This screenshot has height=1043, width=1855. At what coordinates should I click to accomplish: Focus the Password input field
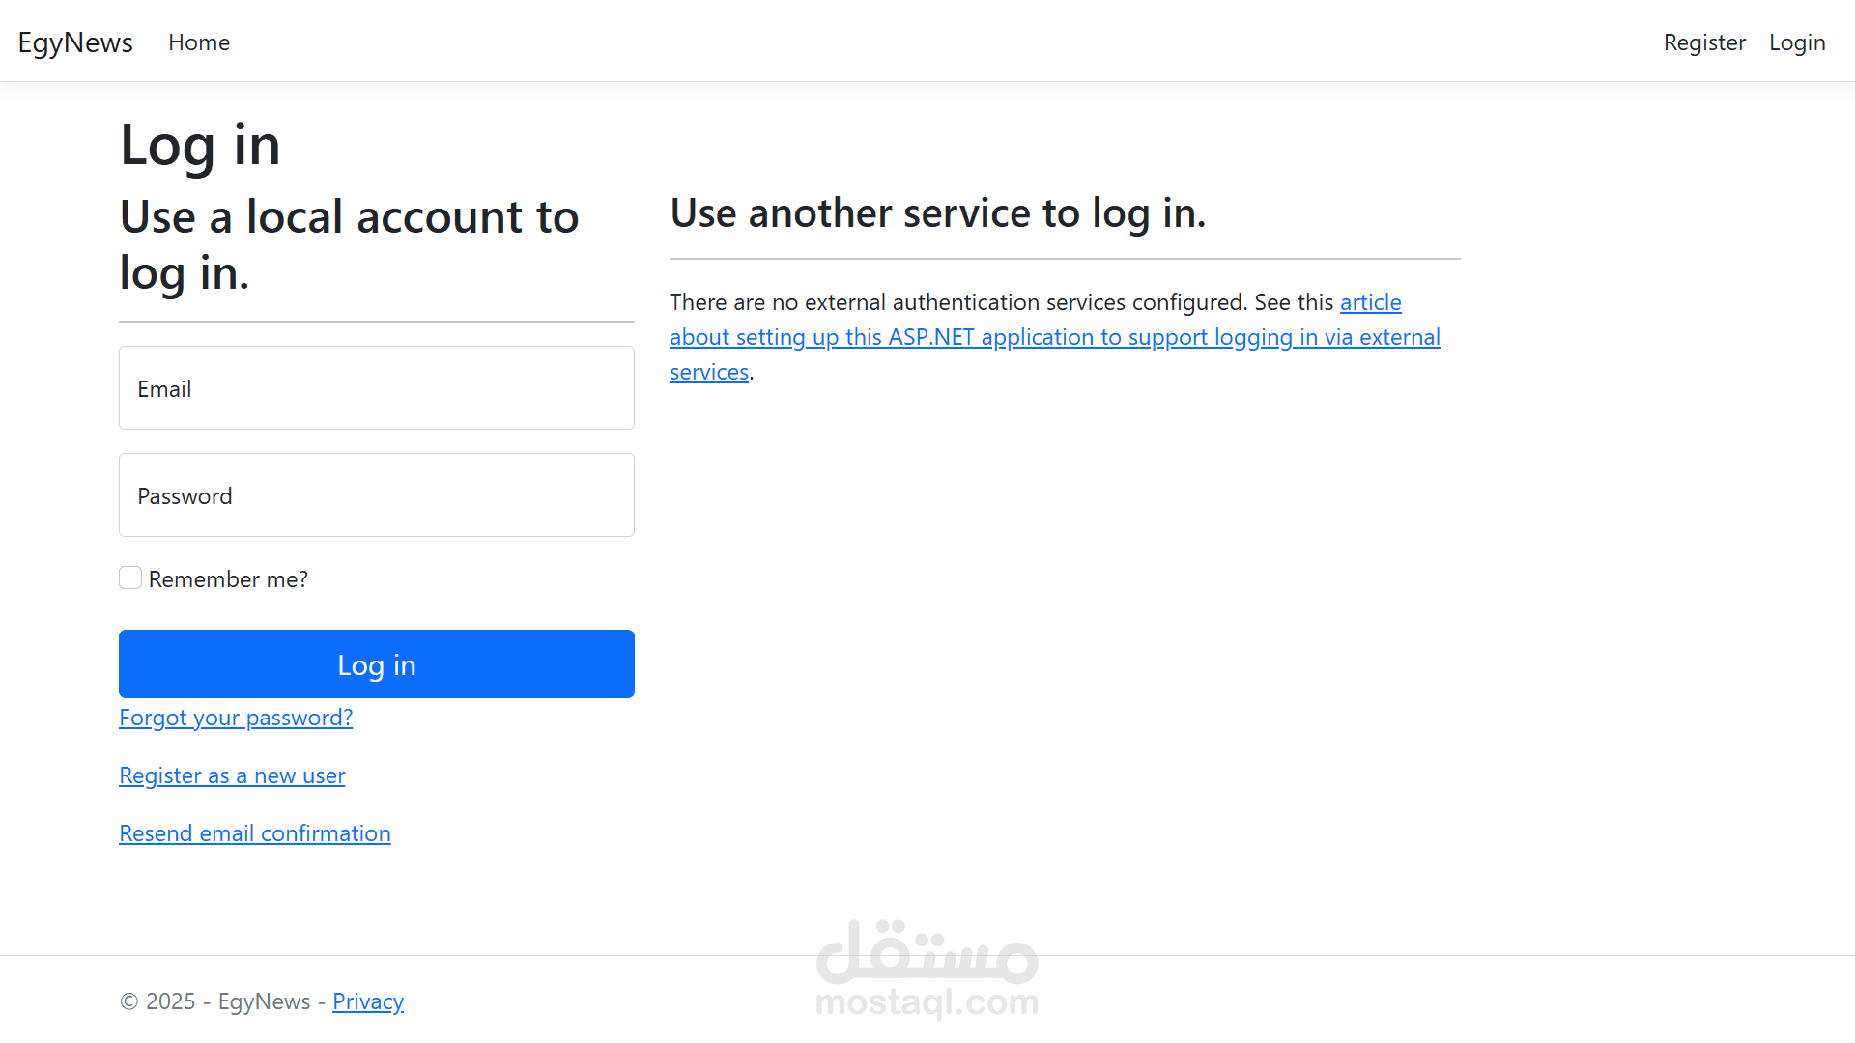click(377, 495)
